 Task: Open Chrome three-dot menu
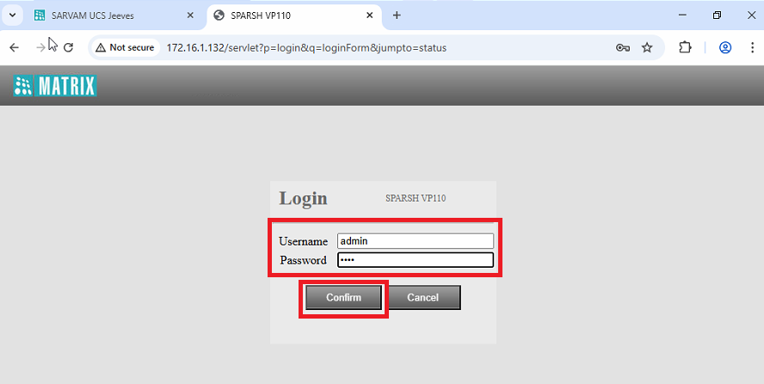pyautogui.click(x=753, y=47)
